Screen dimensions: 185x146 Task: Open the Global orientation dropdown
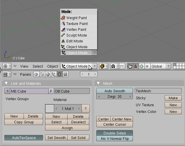point(161,66)
